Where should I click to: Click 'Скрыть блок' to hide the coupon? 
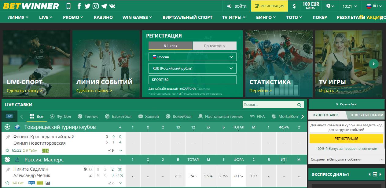pos(346,104)
